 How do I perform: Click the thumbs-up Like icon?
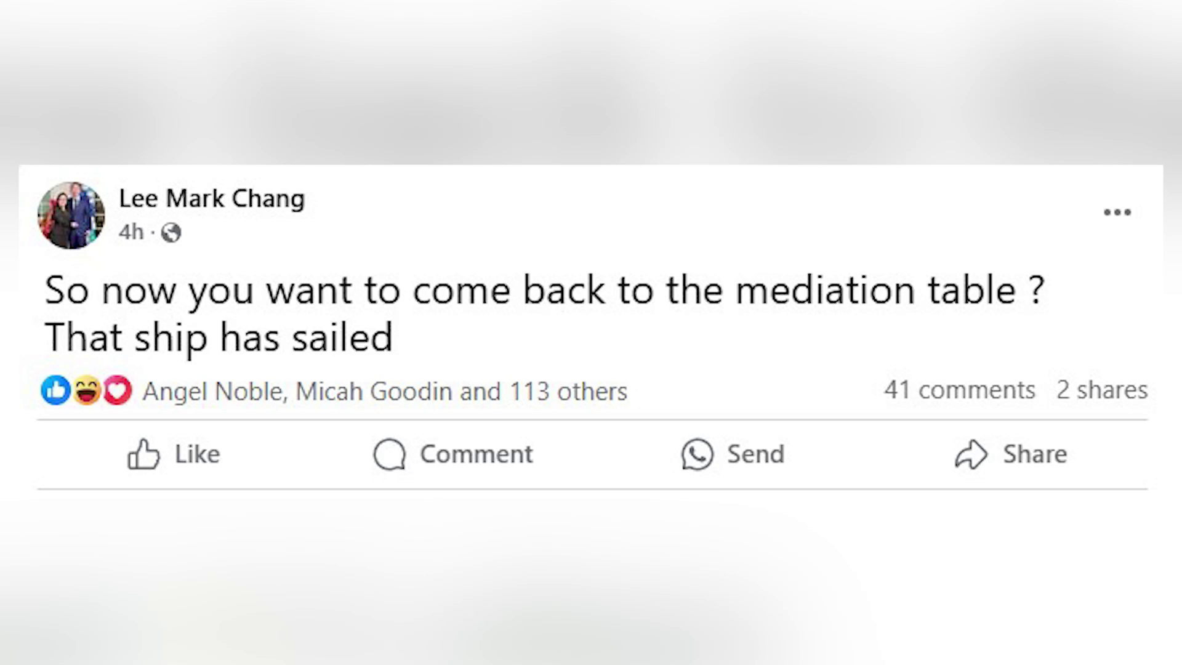coord(143,454)
